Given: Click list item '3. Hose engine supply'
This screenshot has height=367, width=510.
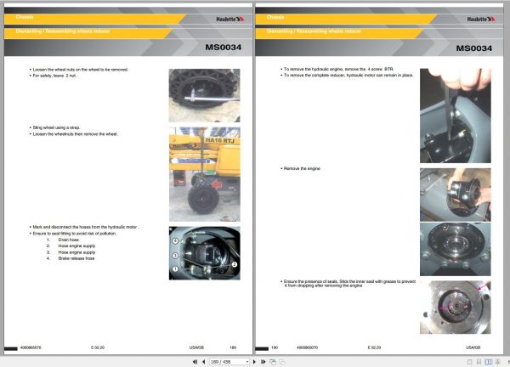Looking at the screenshot, I should point(71,252).
